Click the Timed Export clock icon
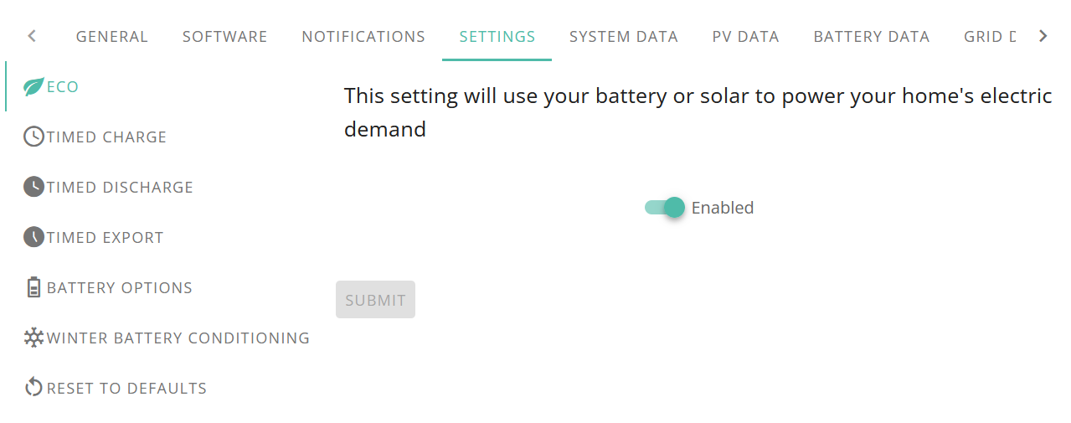Image resolution: width=1071 pixels, height=423 pixels. click(33, 237)
